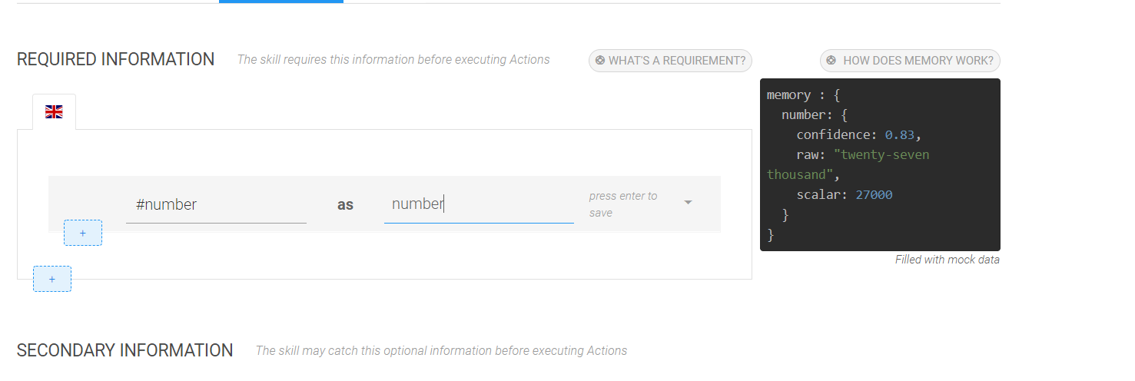Click the "Filled with mock data" caption
Screen dimensions: 1135x381
point(947,260)
